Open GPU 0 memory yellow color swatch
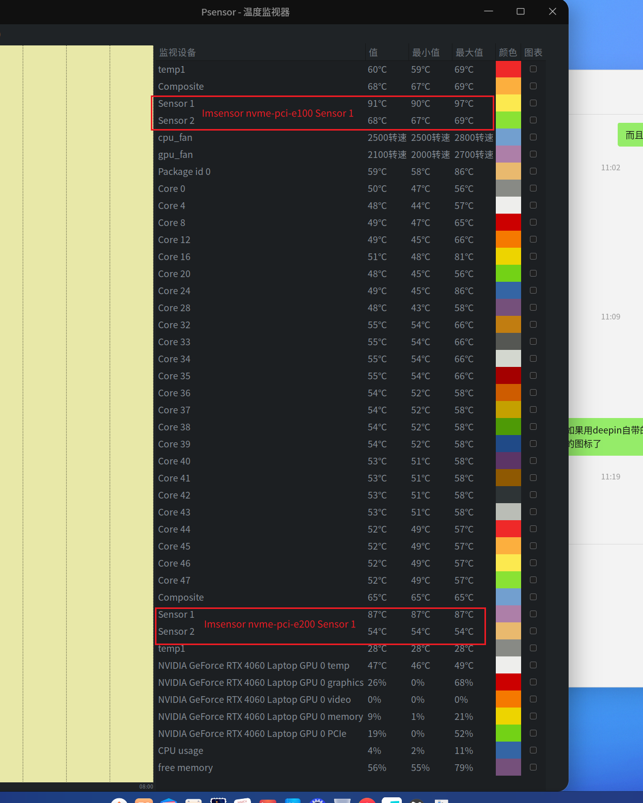643x803 pixels. point(508,716)
